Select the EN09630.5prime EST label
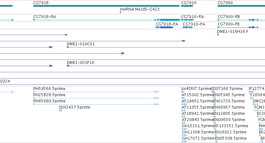The image size is (265, 143). 229,120
